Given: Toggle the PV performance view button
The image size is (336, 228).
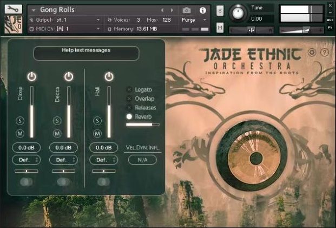Looking at the screenshot, I should (x=330, y=28).
